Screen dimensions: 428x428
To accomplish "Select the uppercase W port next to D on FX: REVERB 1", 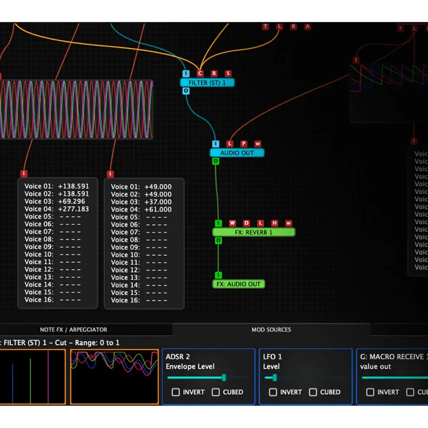I will (232, 223).
